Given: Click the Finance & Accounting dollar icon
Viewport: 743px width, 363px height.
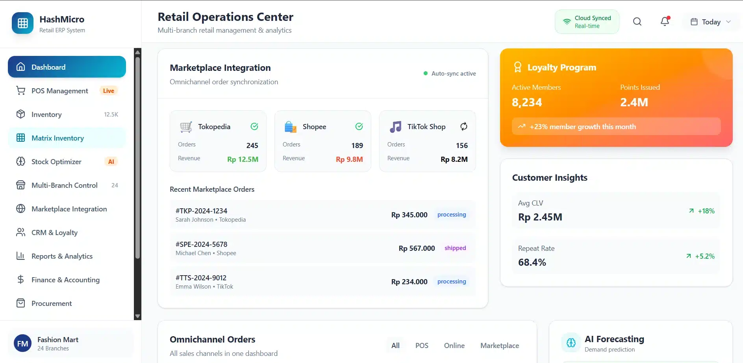Looking at the screenshot, I should pyautogui.click(x=21, y=280).
